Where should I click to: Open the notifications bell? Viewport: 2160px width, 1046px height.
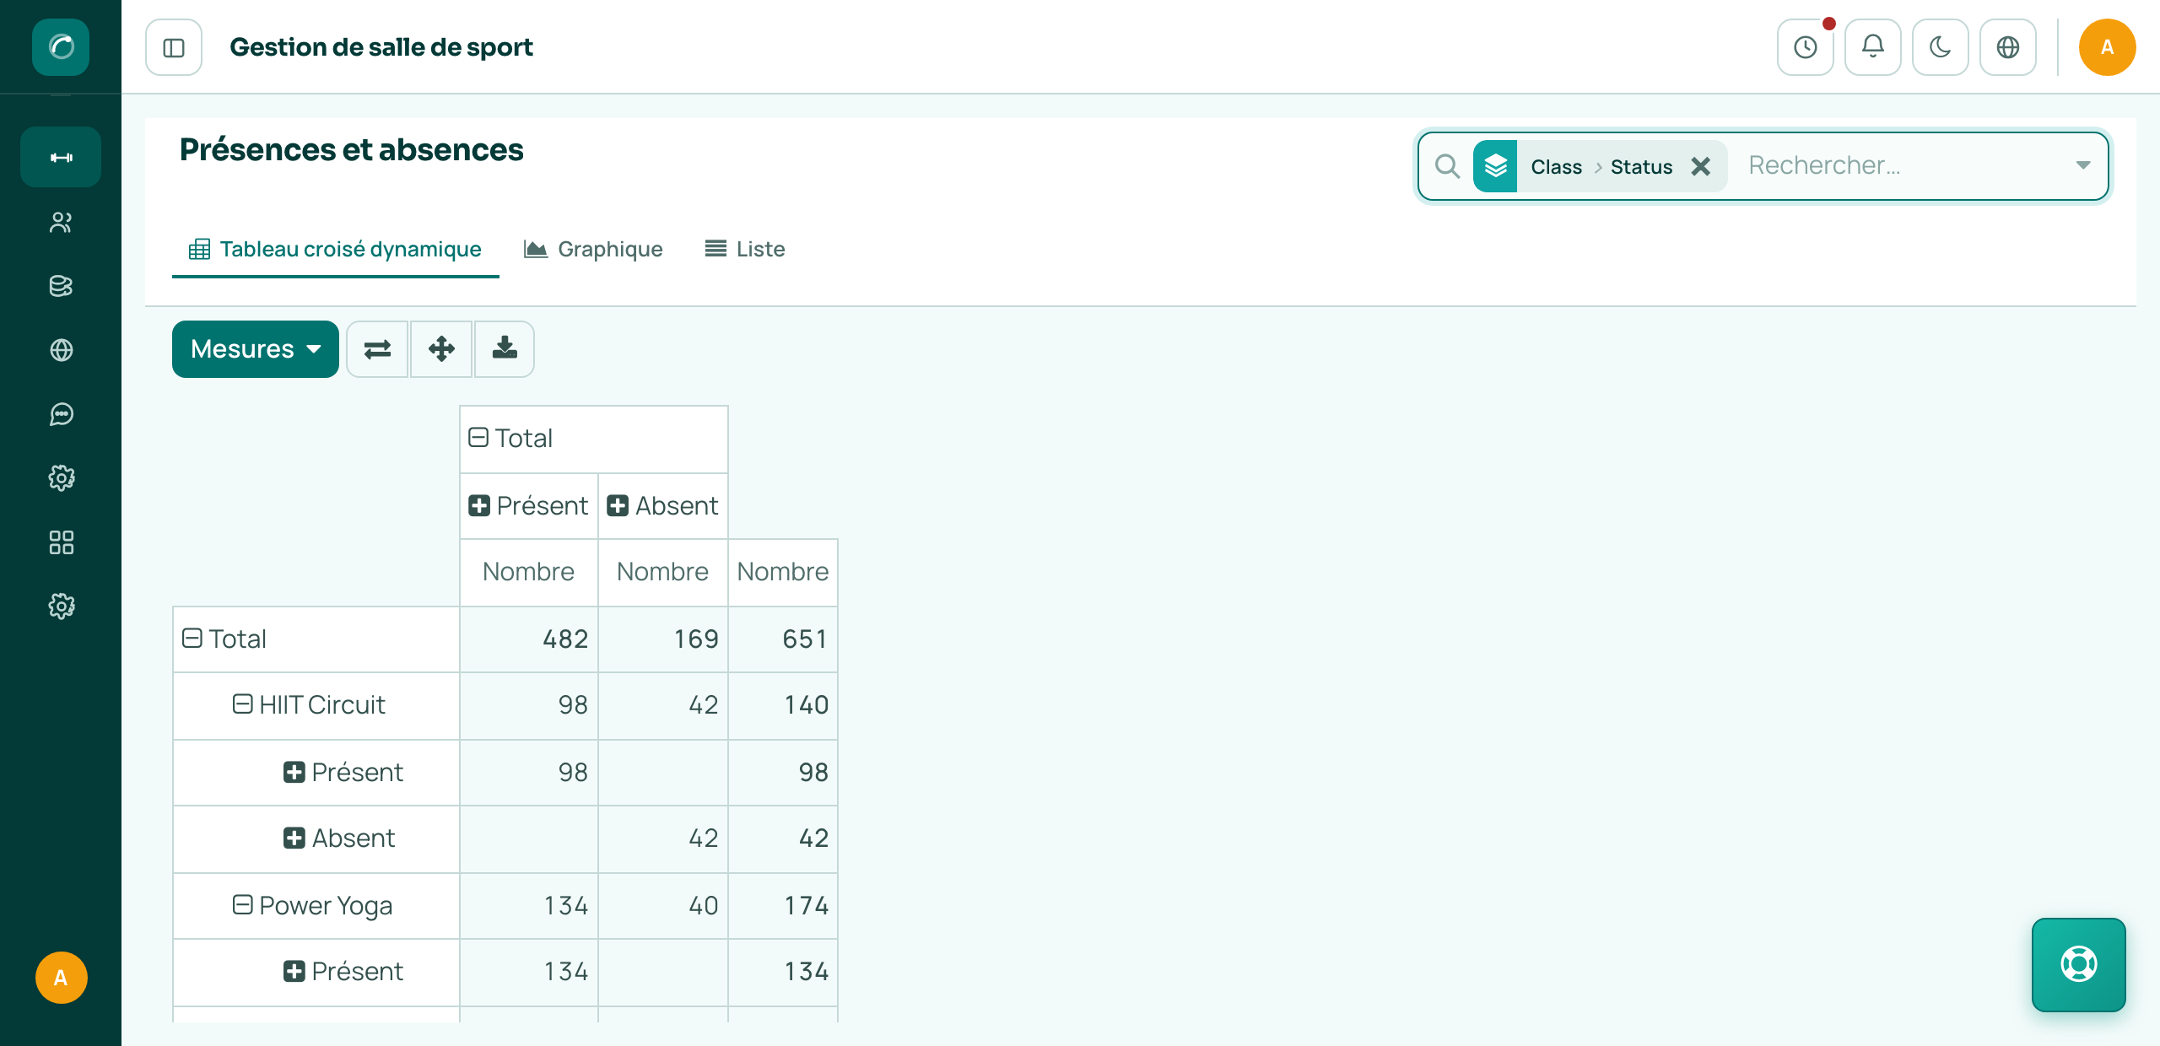coord(1873,47)
